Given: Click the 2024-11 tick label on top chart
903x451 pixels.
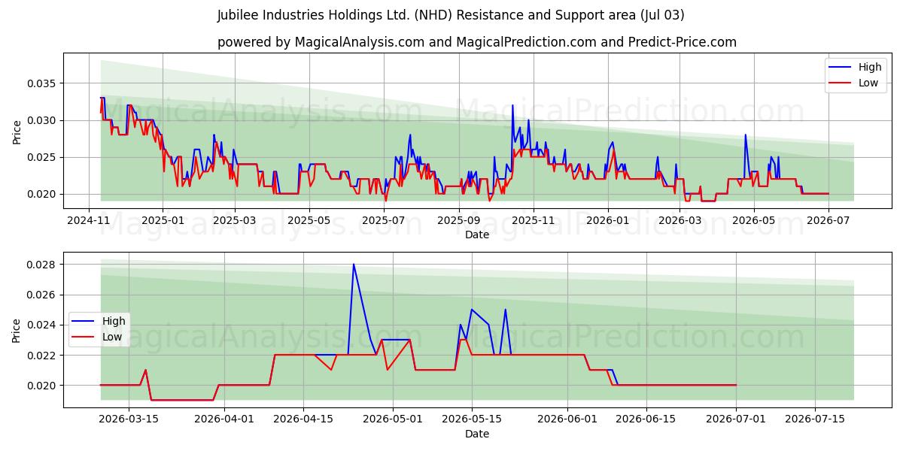Looking at the screenshot, I should click(x=90, y=220).
